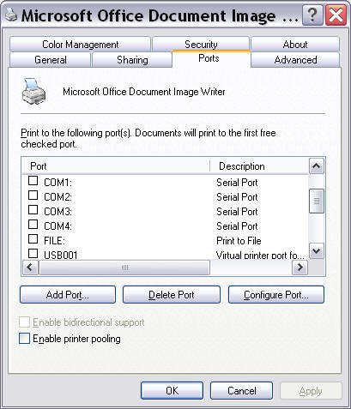Click the horizontal scrollbar thumb below ports
This screenshot has height=409, width=351.
[124, 268]
